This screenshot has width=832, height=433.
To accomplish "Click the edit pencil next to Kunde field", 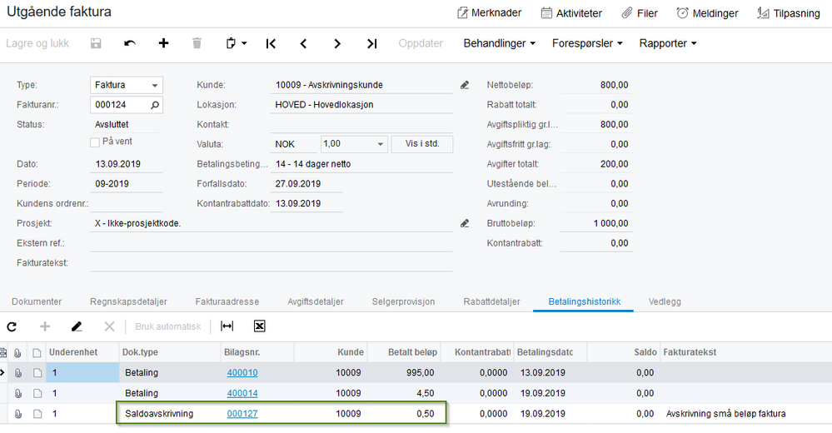I will tap(465, 85).
